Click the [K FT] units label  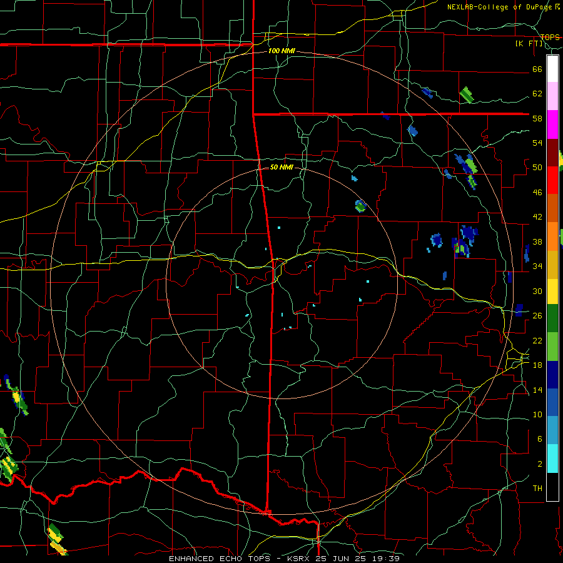tap(529, 44)
